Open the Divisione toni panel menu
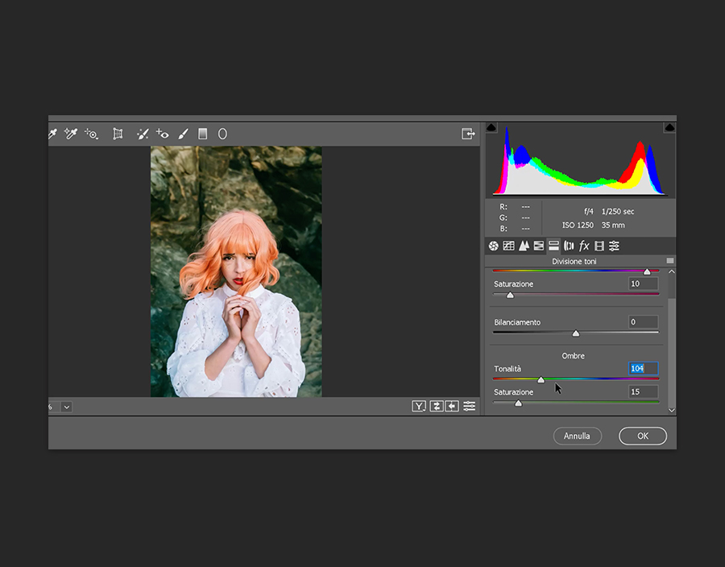The height and width of the screenshot is (567, 725). click(x=669, y=261)
